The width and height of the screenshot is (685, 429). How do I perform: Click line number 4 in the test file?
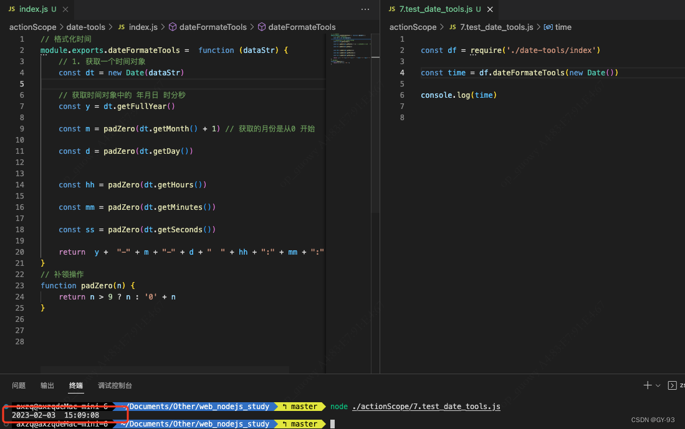coord(402,72)
